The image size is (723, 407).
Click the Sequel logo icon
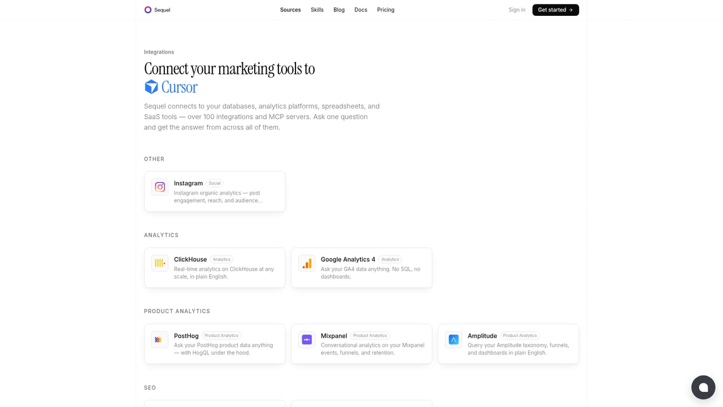[x=148, y=10]
